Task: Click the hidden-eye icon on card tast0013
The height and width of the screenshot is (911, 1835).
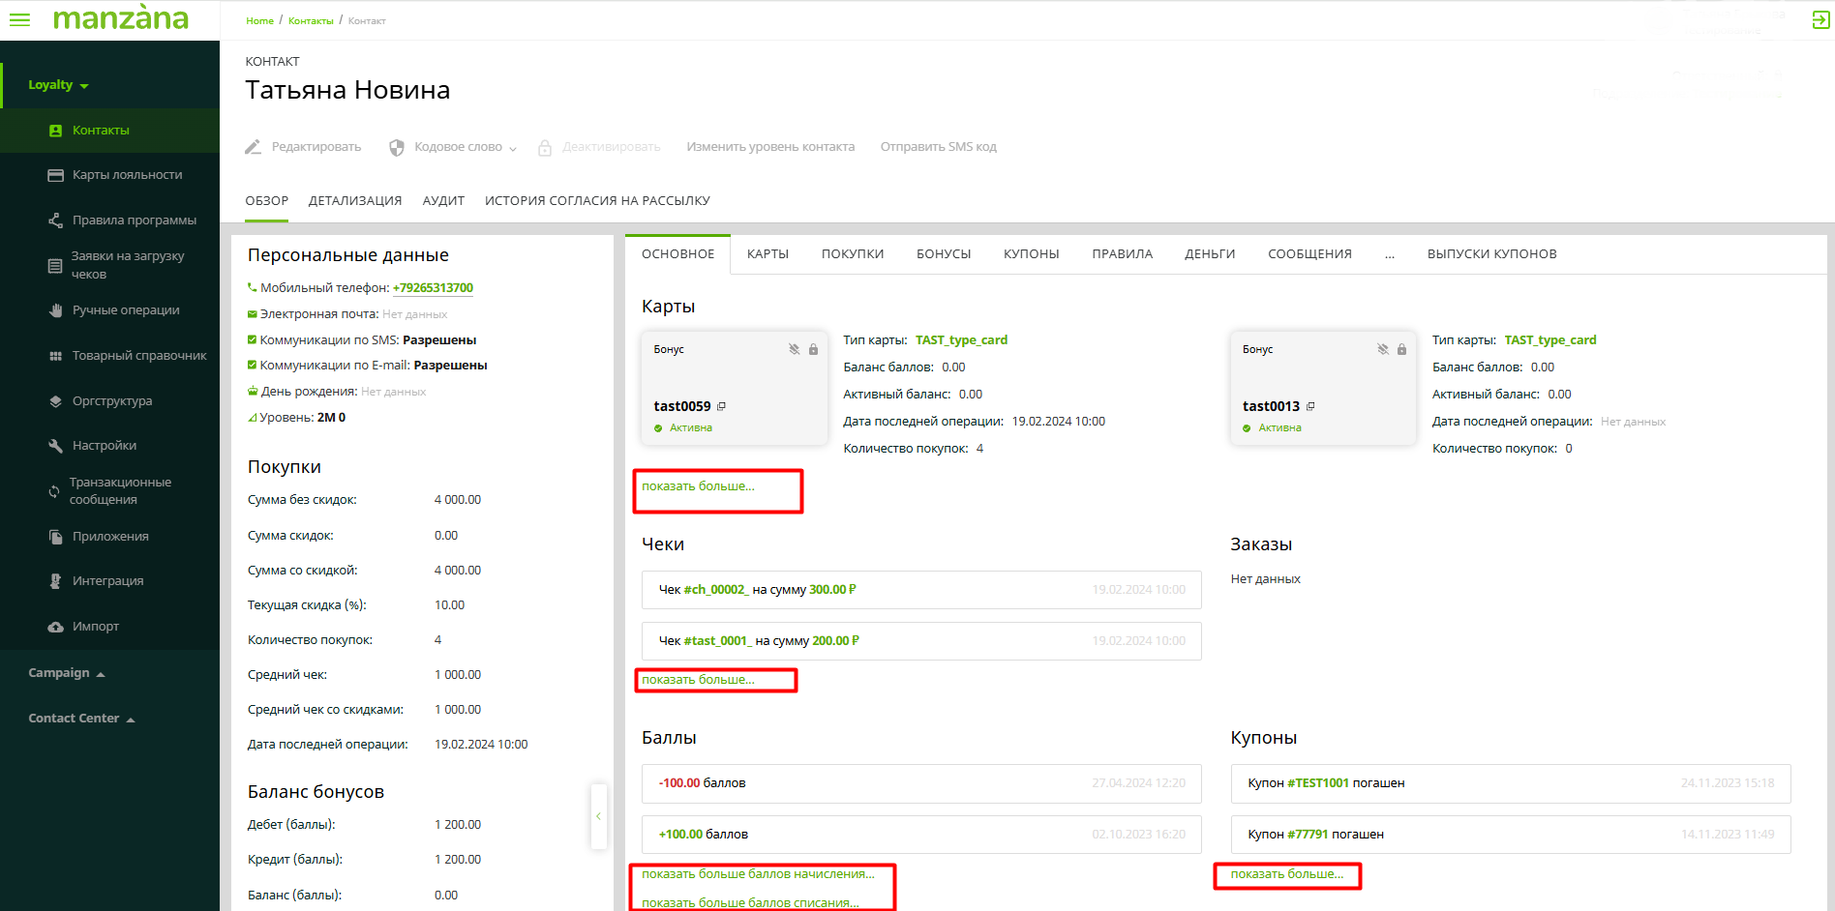Action: coord(1383,349)
